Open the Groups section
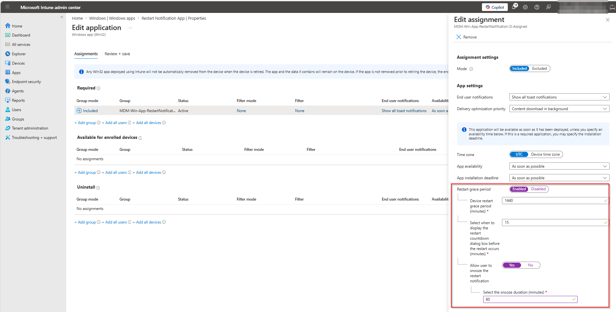Image resolution: width=616 pixels, height=312 pixels. click(x=18, y=119)
